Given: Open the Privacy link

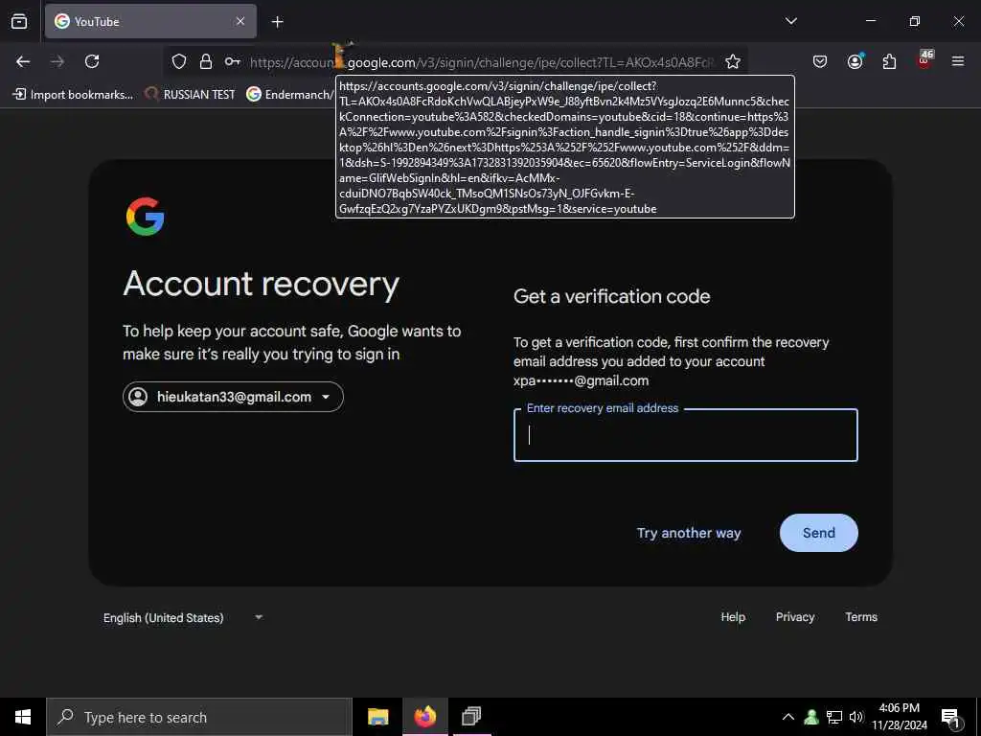Looking at the screenshot, I should [x=795, y=617].
